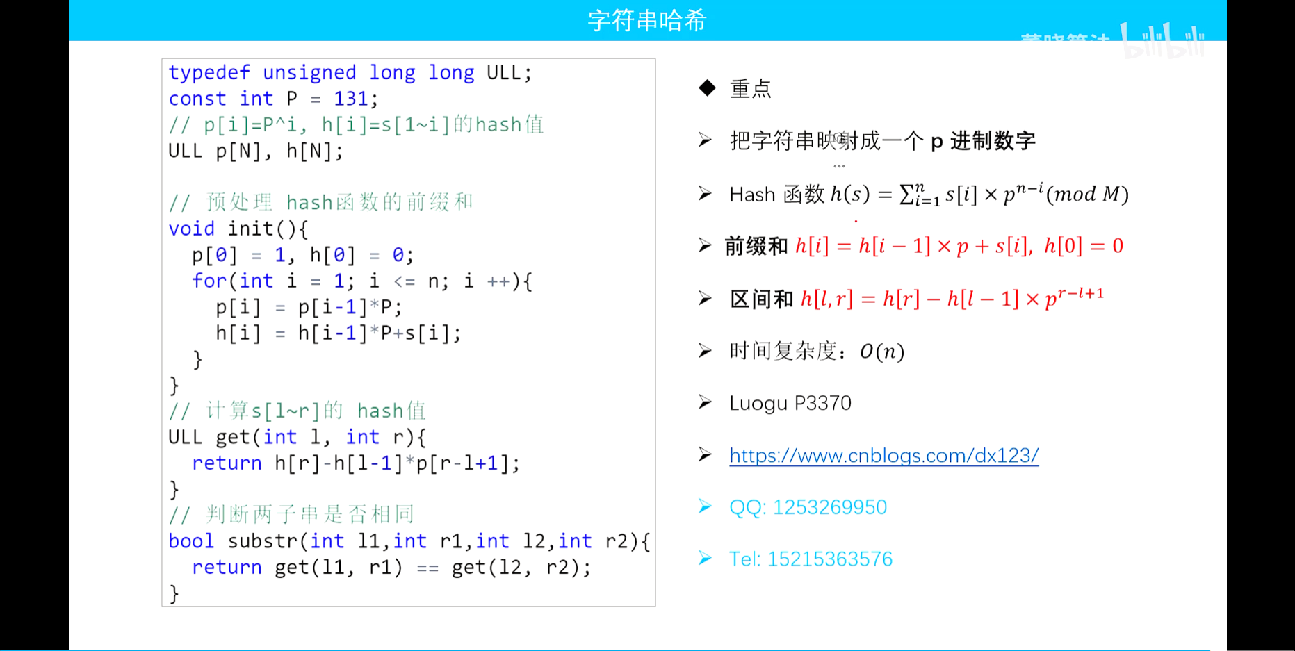
Task: Click the 时间复杂度 O(n) bullet
Action: (x=817, y=352)
